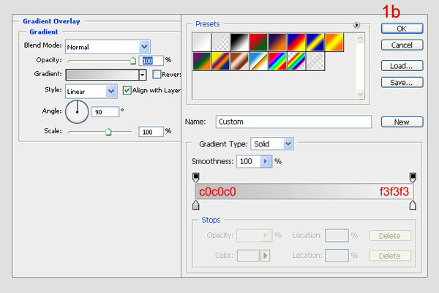The height and width of the screenshot is (293, 439).
Task: Open the Gradient Type dropdown
Action: point(288,144)
